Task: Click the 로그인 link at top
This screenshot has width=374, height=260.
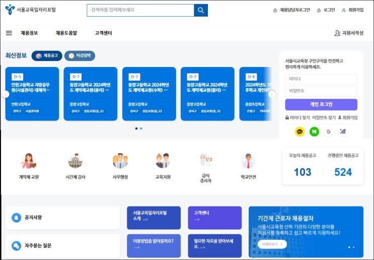Action: pyautogui.click(x=329, y=10)
